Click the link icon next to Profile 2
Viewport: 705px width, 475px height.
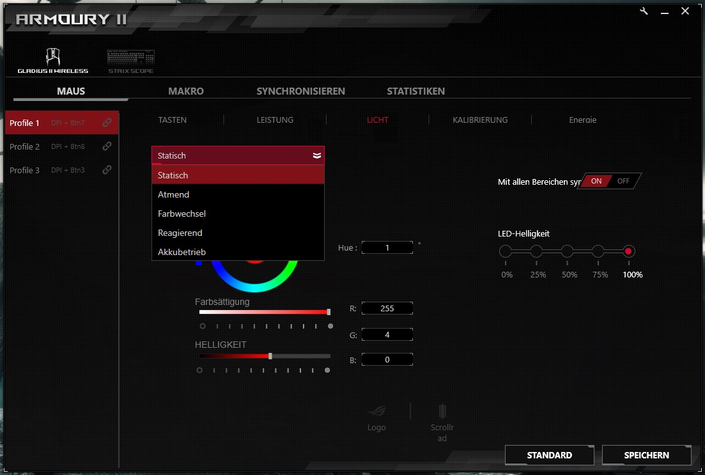109,146
